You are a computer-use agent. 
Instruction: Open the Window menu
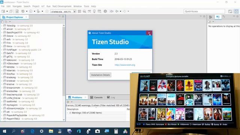click(x=78, y=6)
